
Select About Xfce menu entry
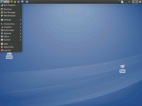click(11, 47)
